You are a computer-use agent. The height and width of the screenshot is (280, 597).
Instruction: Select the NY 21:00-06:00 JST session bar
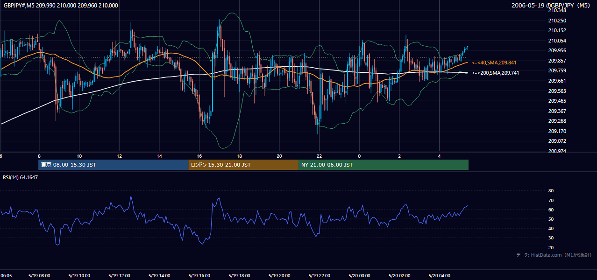click(384, 165)
